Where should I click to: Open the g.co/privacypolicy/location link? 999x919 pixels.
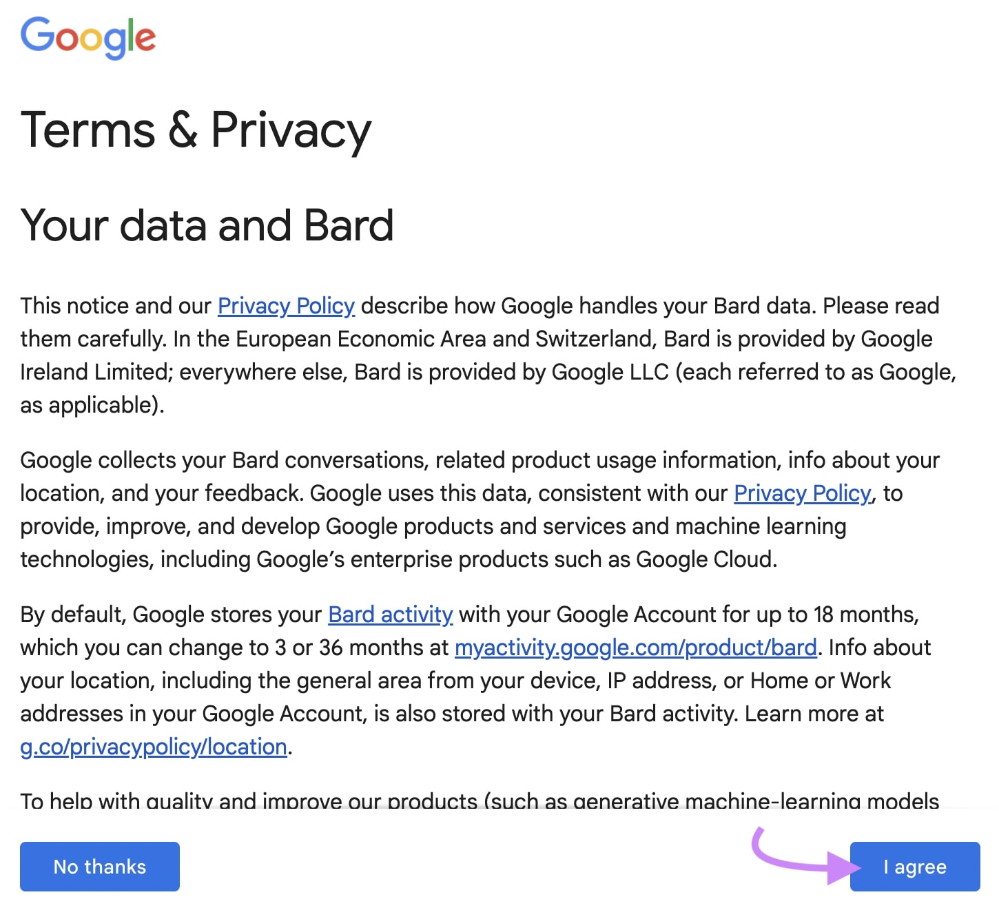point(153,746)
